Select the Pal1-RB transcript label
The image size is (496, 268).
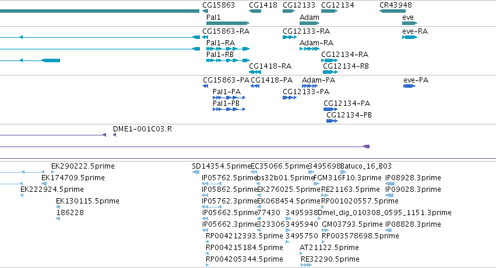[x=220, y=55]
